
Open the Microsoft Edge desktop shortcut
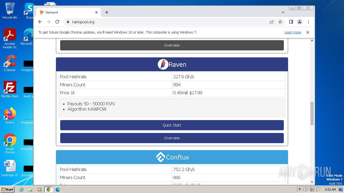[27, 37]
